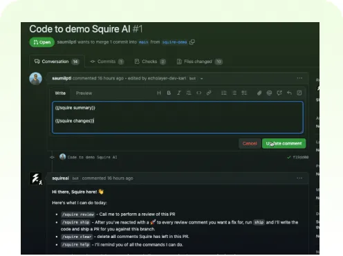343x256 pixels.
Task: Copy branch name squire-demo icon
Action: tap(192, 42)
